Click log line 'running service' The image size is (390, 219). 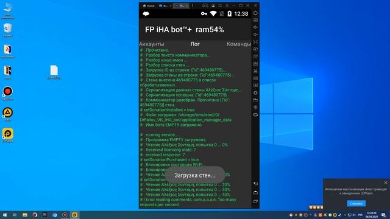tap(159, 135)
